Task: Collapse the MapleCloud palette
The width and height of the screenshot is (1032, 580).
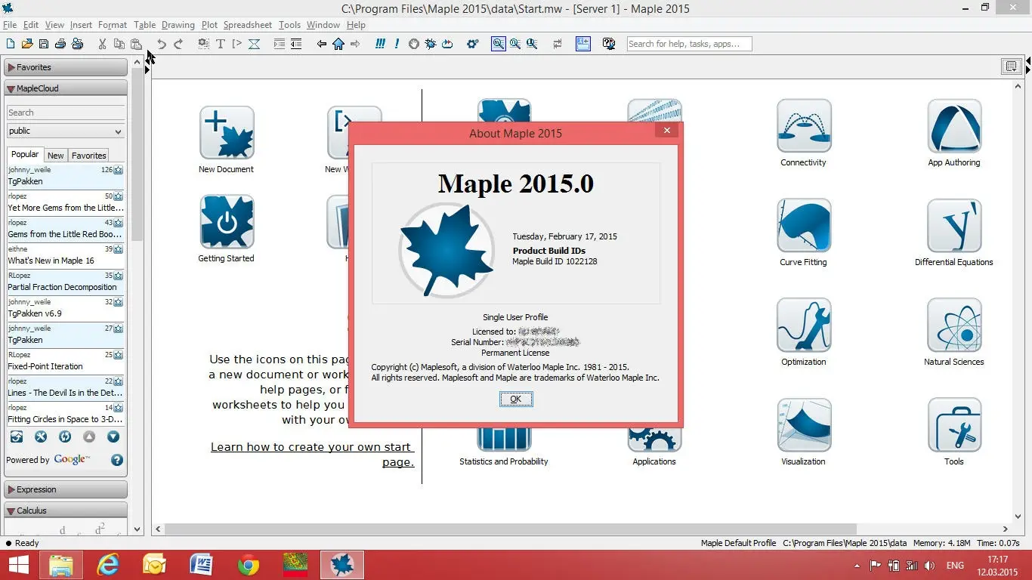Action: (66, 88)
